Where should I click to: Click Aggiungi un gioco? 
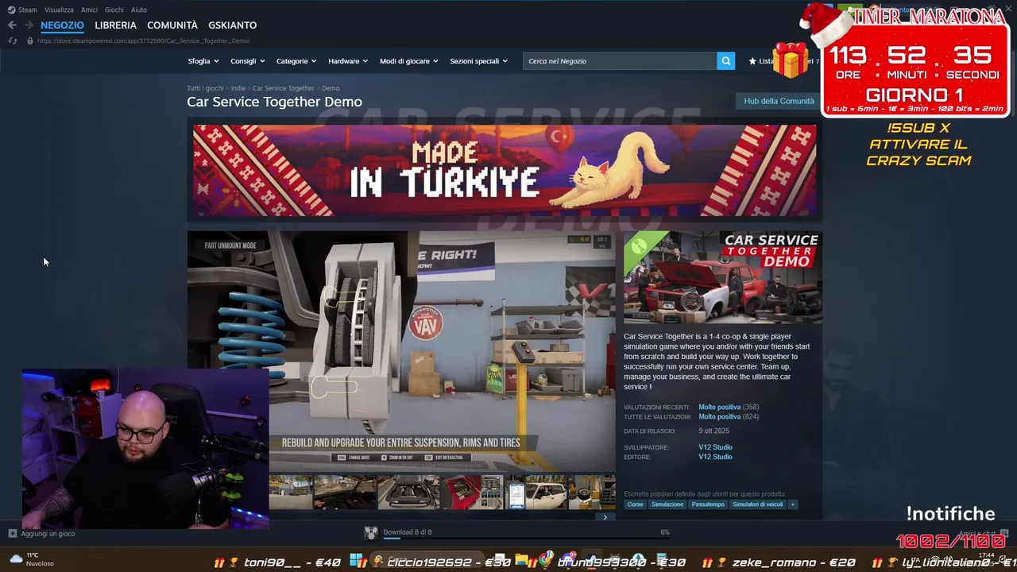point(48,534)
